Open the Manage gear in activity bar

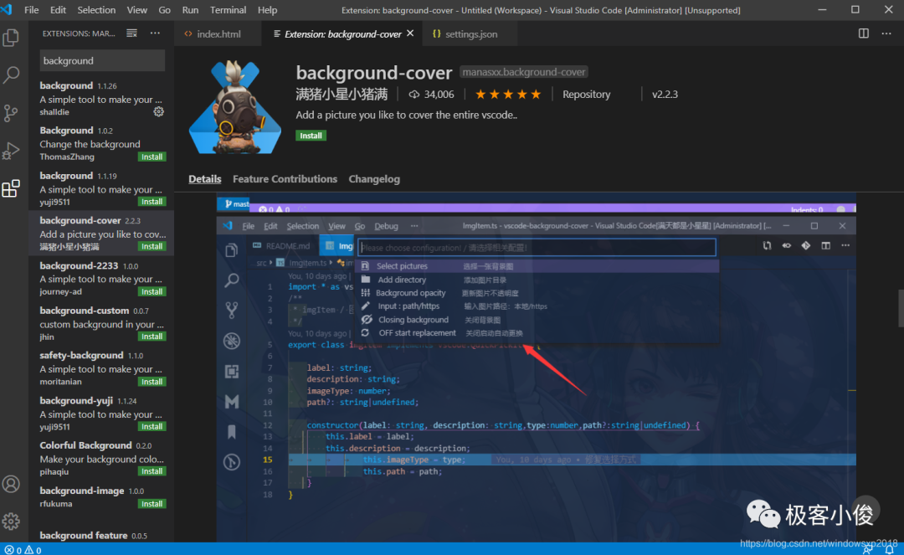[11, 522]
